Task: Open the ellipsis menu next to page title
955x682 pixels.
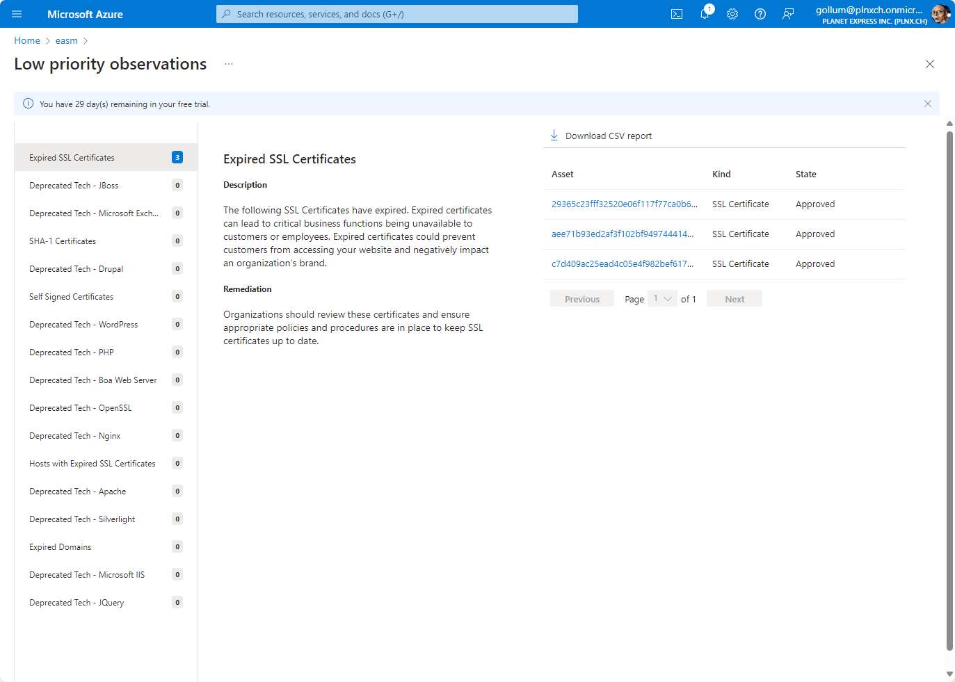Action: pyautogui.click(x=228, y=63)
